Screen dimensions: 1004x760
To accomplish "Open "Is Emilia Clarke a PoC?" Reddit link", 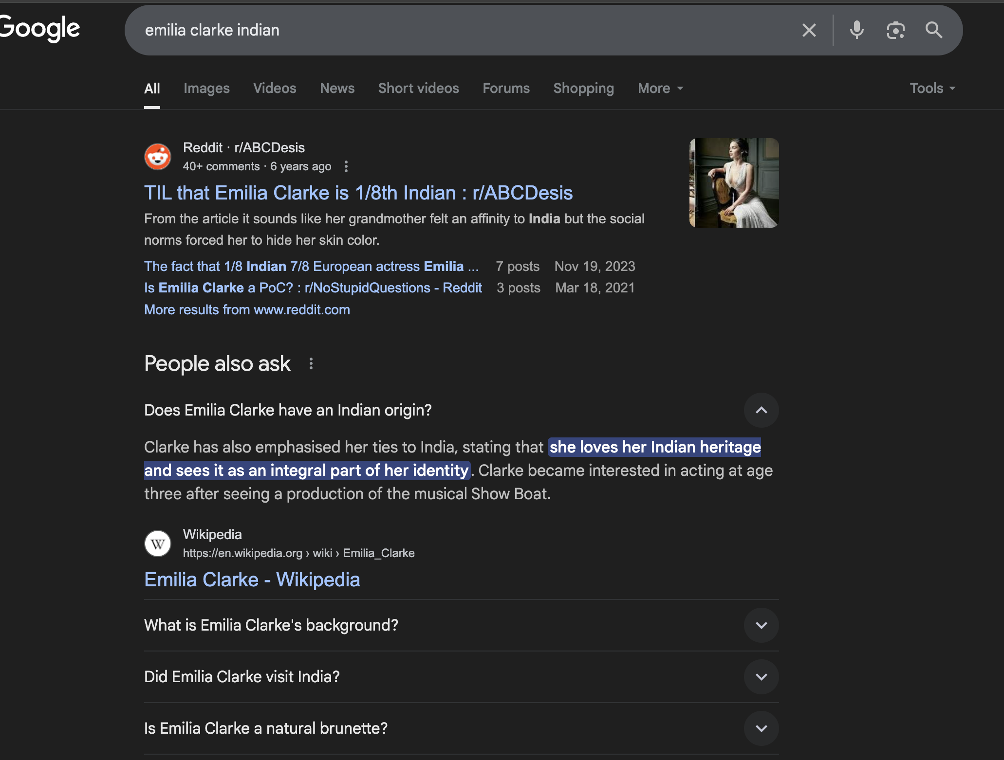I will (313, 288).
